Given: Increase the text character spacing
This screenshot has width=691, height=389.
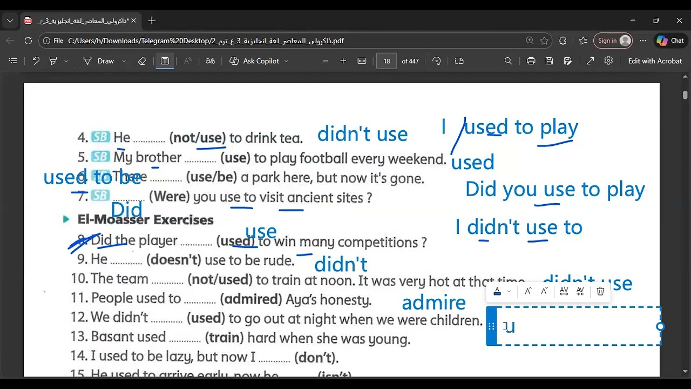Looking at the screenshot, I should 564,292.
